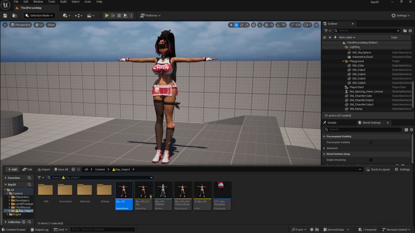Screen dimensions: 415x233
Task: Open the Edit menu
Action: 26,2
